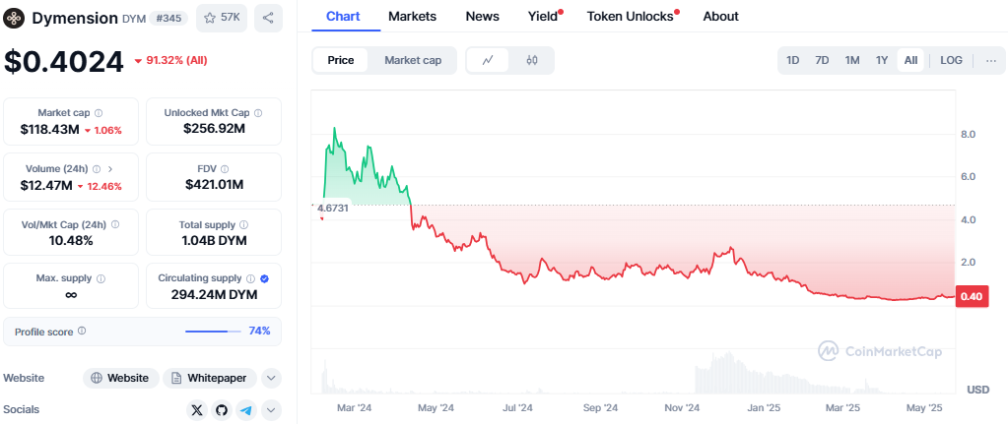Screen dimensions: 1008x424
Task: Set chart range to 7D
Action: pyautogui.click(x=822, y=60)
